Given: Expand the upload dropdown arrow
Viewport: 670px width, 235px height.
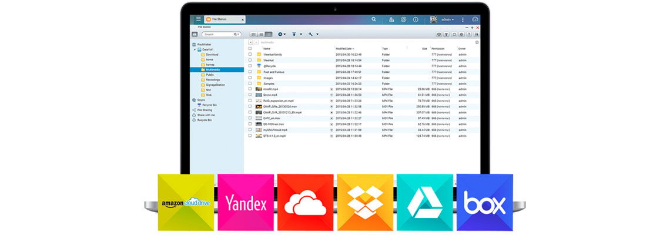Looking at the screenshot, I should point(301,34).
